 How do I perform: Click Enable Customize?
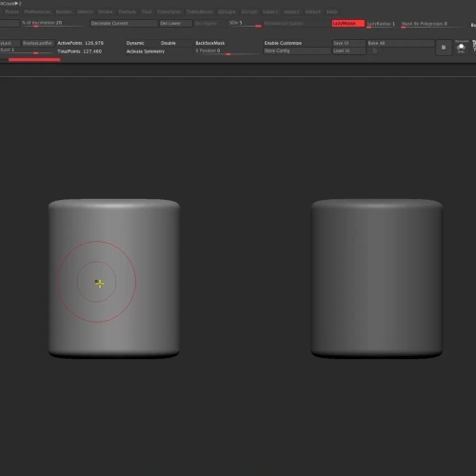coord(297,43)
